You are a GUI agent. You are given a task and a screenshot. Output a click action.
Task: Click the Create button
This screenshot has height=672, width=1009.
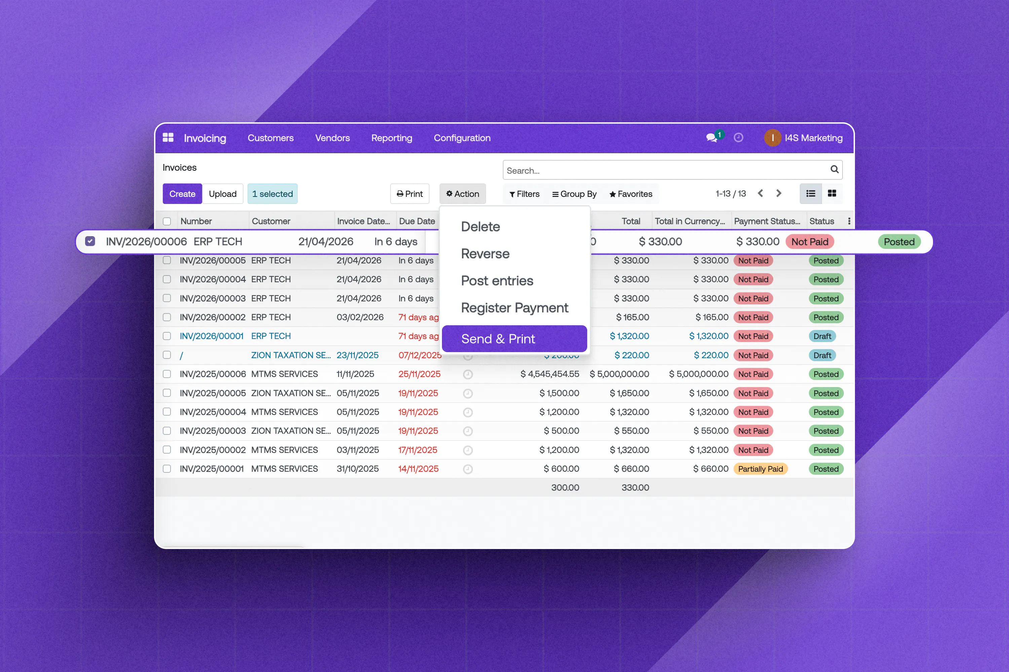[x=182, y=194]
